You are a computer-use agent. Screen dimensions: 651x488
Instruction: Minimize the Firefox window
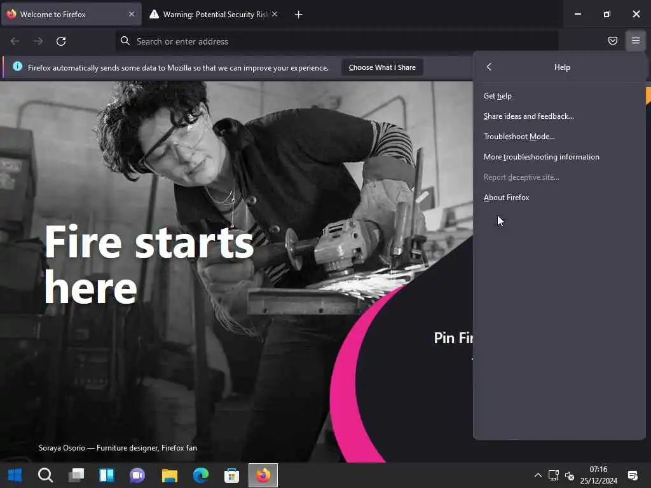pyautogui.click(x=577, y=14)
